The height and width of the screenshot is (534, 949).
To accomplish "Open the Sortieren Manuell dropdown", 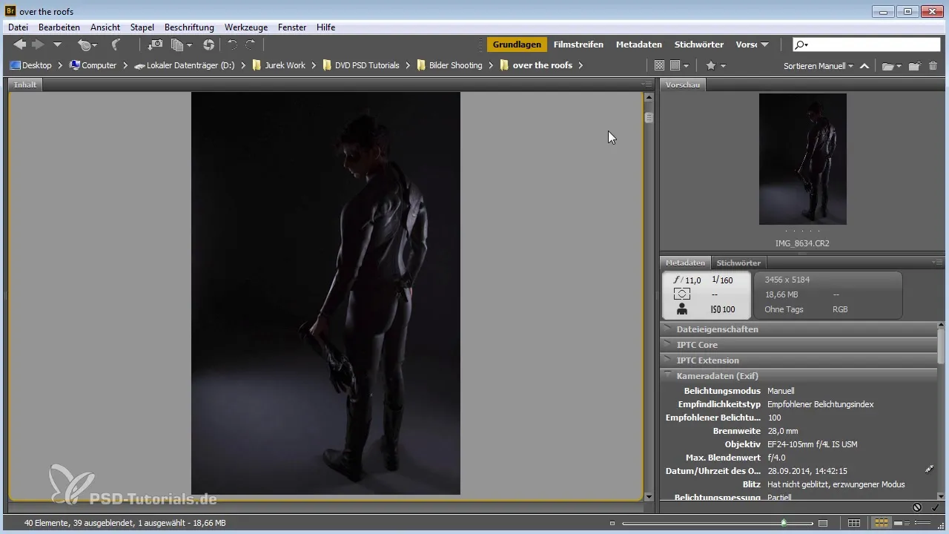I will coord(818,65).
